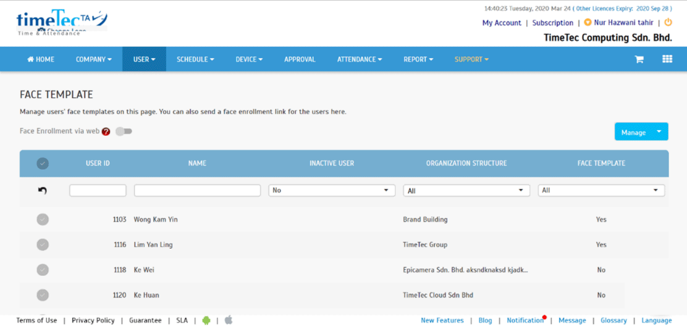Click the FACE TEMPLATE column header
Screen dimensions: 687x329
601,163
